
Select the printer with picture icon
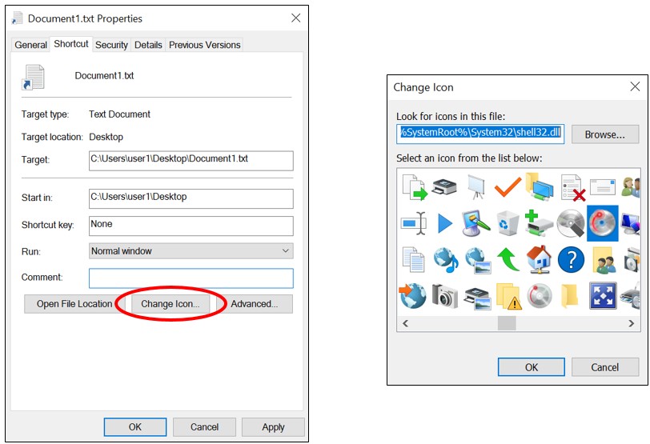pos(477,298)
